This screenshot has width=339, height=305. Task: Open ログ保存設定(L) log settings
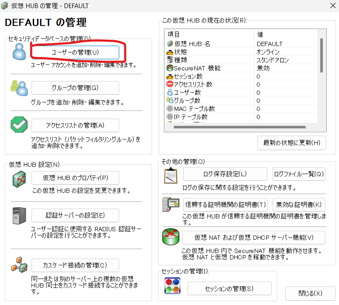225,174
